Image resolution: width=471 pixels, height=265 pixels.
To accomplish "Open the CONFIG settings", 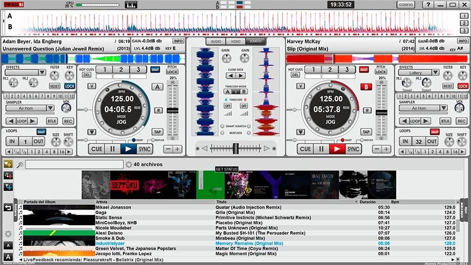I will pos(406,5).
